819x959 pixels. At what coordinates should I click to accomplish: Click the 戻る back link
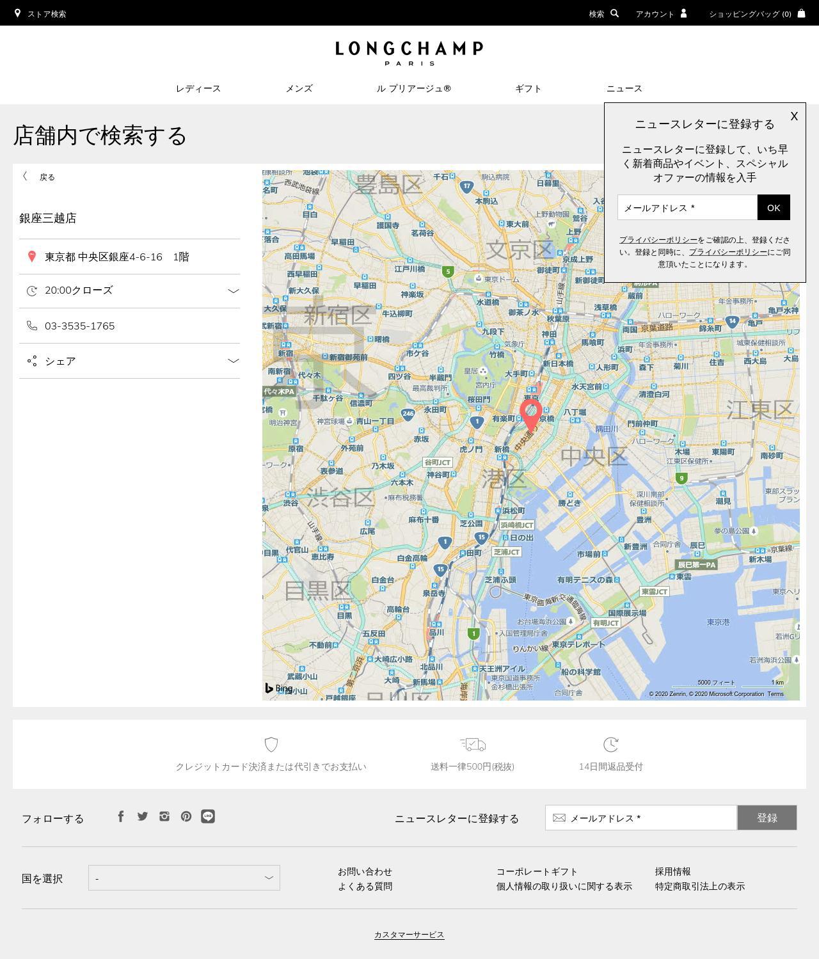pyautogui.click(x=47, y=177)
